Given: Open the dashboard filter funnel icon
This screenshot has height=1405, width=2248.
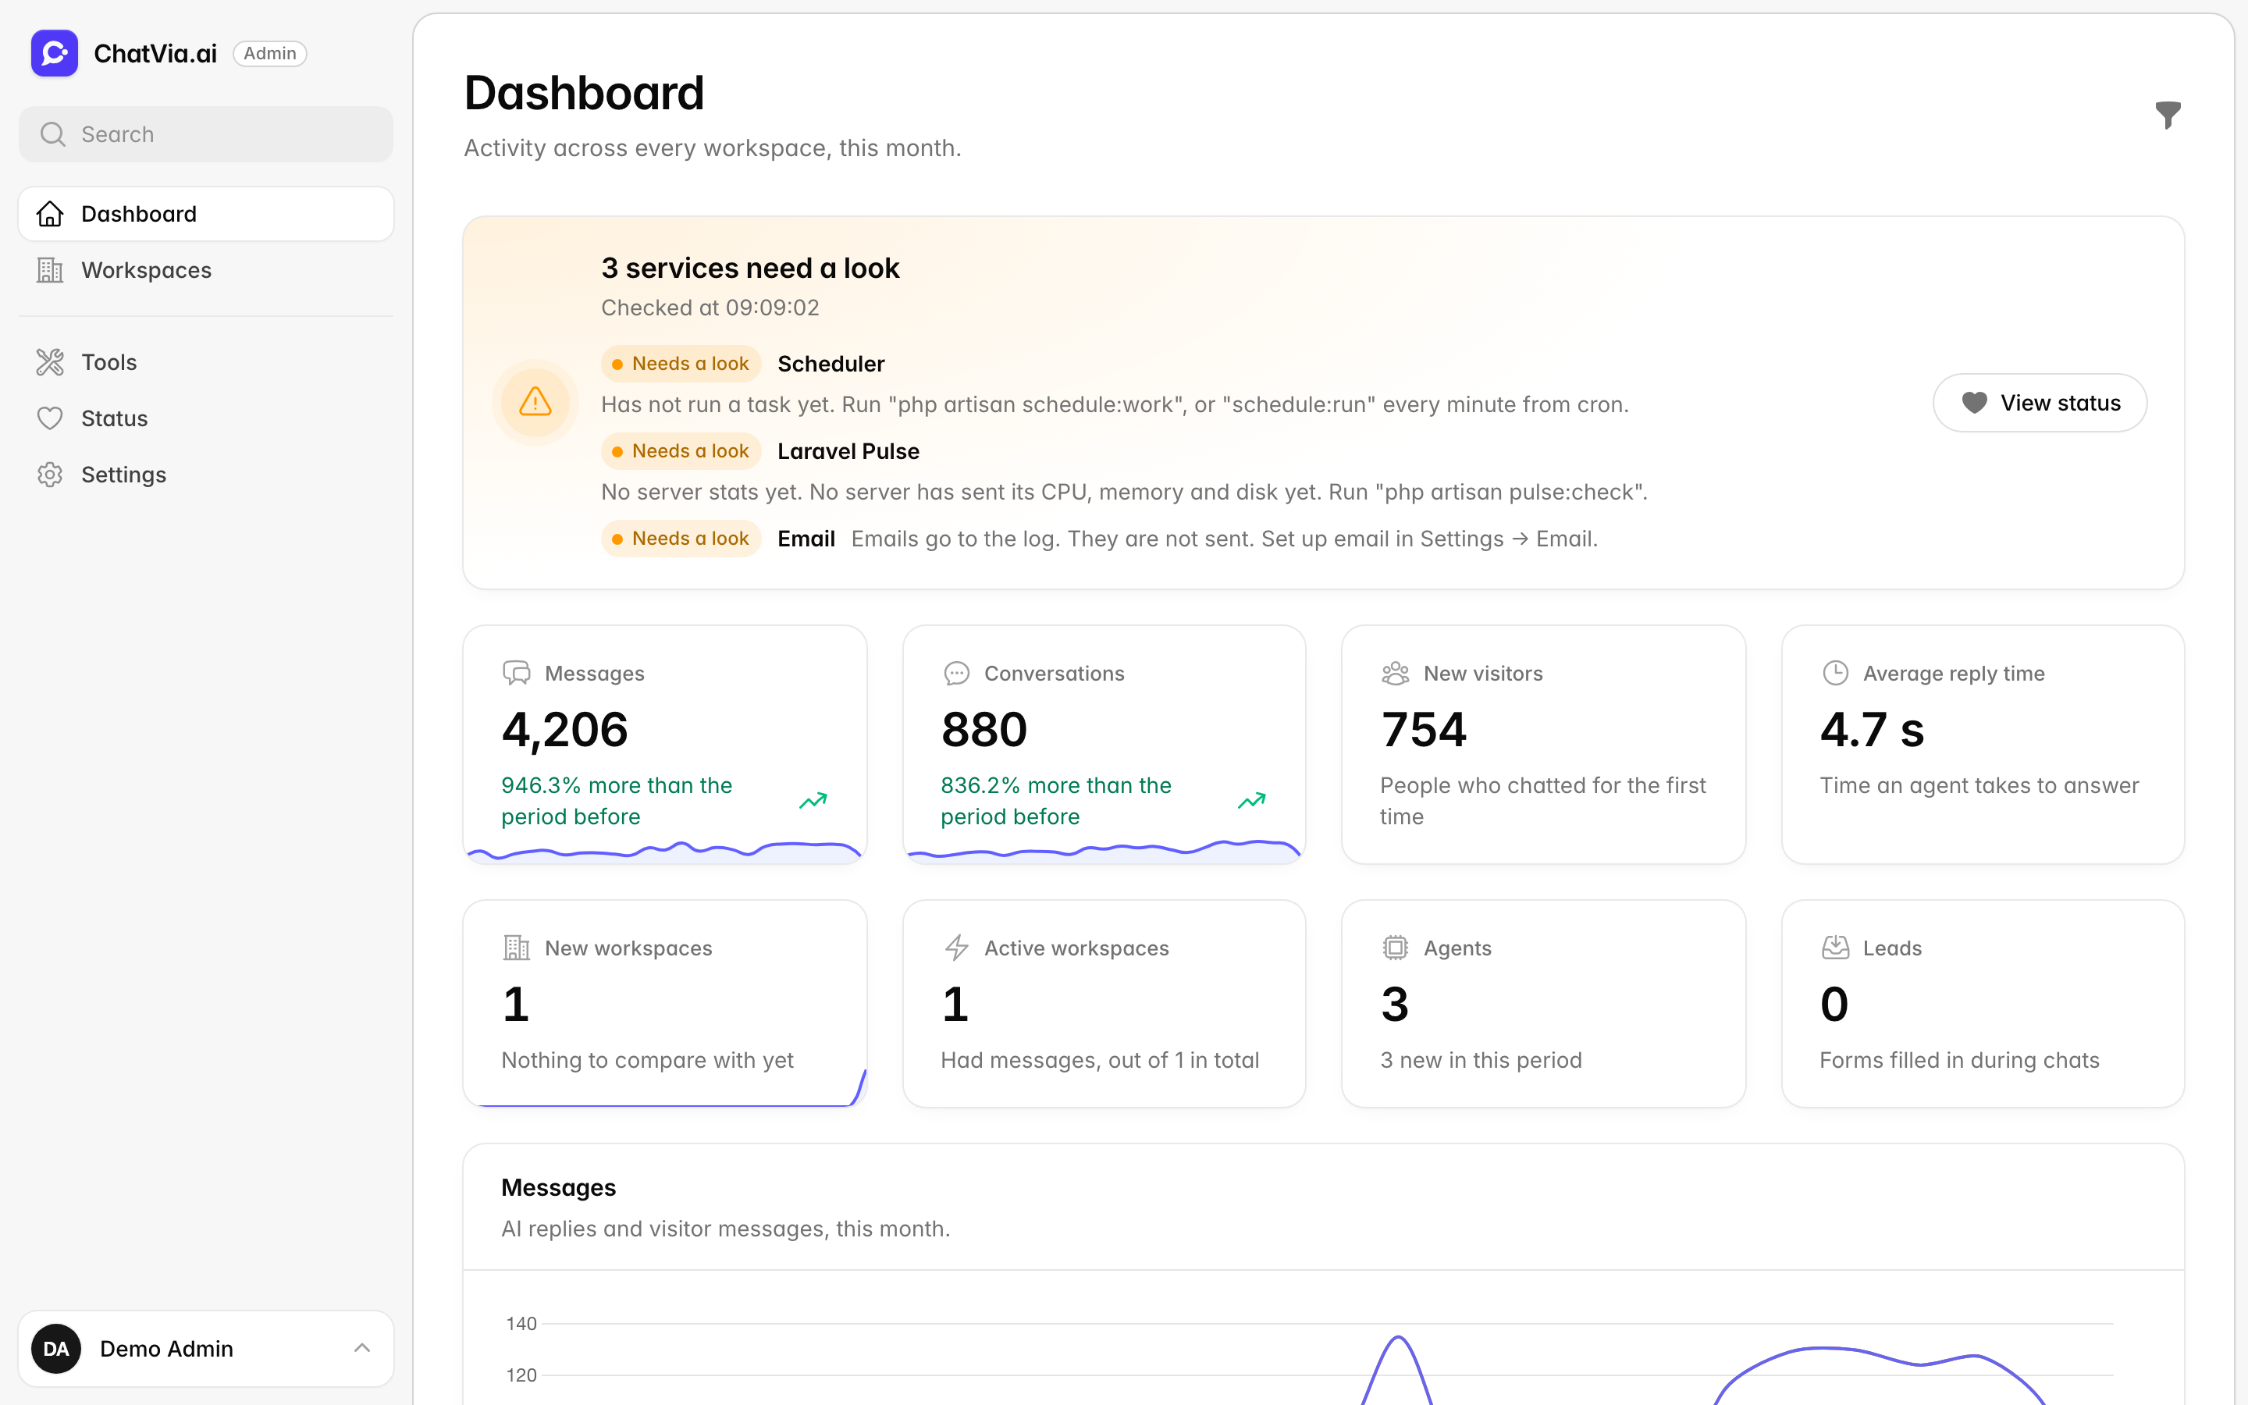Looking at the screenshot, I should click(x=2167, y=114).
